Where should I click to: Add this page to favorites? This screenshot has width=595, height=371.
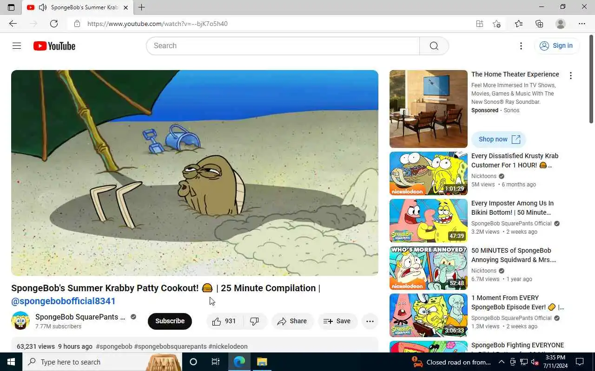[497, 24]
